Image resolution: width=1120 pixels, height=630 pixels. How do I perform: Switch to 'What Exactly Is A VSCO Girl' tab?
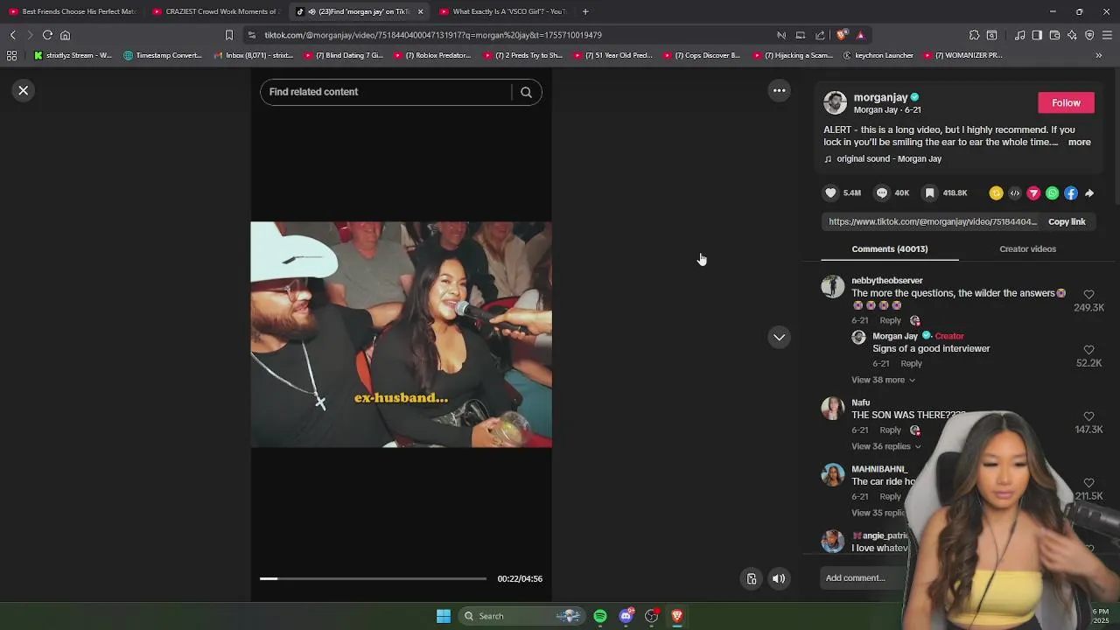pyautogui.click(x=503, y=11)
